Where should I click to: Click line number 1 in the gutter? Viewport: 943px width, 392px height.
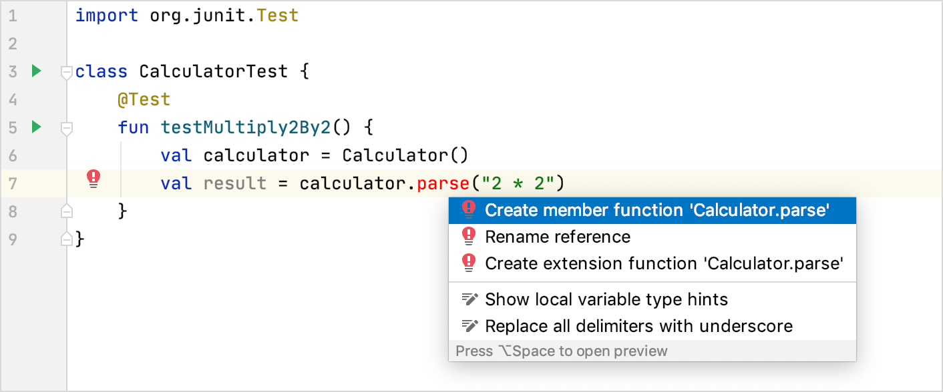13,15
